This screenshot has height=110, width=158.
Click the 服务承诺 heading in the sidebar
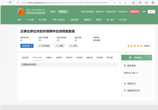tap(131, 66)
